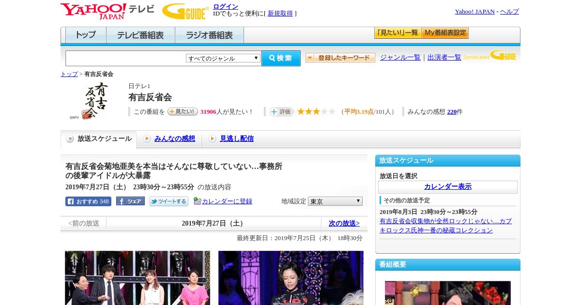Viewport: 581px width, 305px height.
Task: Expand the 地域設定 東京 dropdown
Action: click(x=335, y=201)
